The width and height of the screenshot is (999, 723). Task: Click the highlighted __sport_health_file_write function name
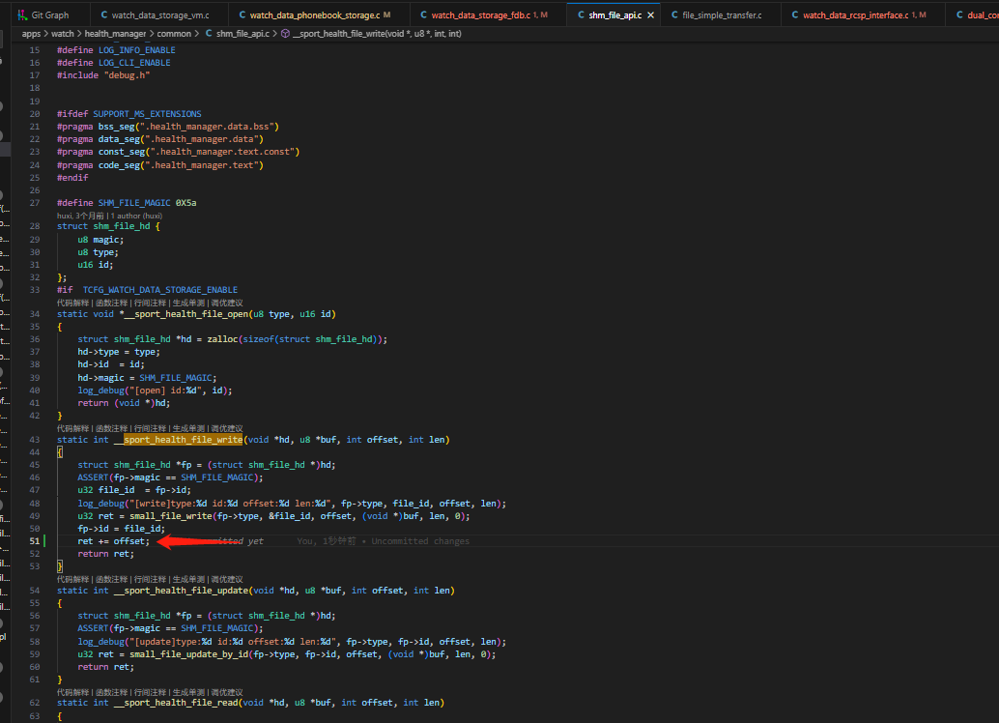pyautogui.click(x=183, y=440)
